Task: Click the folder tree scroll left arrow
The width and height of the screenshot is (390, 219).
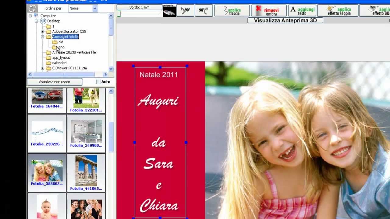Action: tap(30, 74)
